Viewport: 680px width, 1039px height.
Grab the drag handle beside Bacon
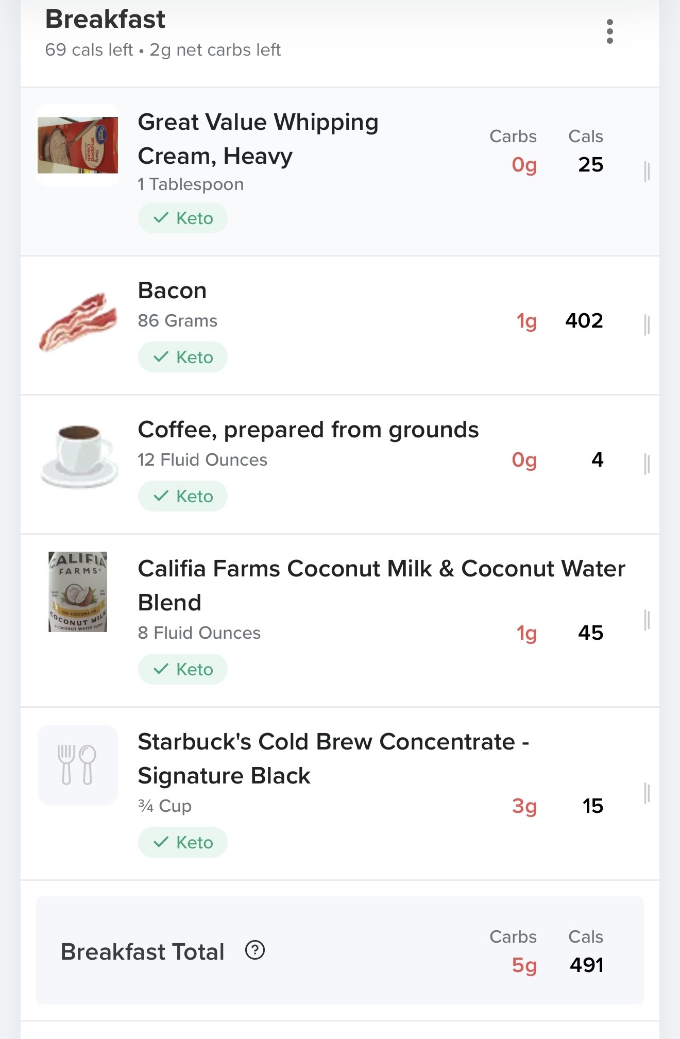point(647,325)
